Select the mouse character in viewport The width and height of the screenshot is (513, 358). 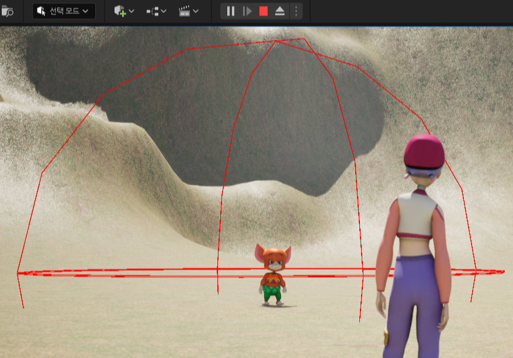pyautogui.click(x=272, y=274)
